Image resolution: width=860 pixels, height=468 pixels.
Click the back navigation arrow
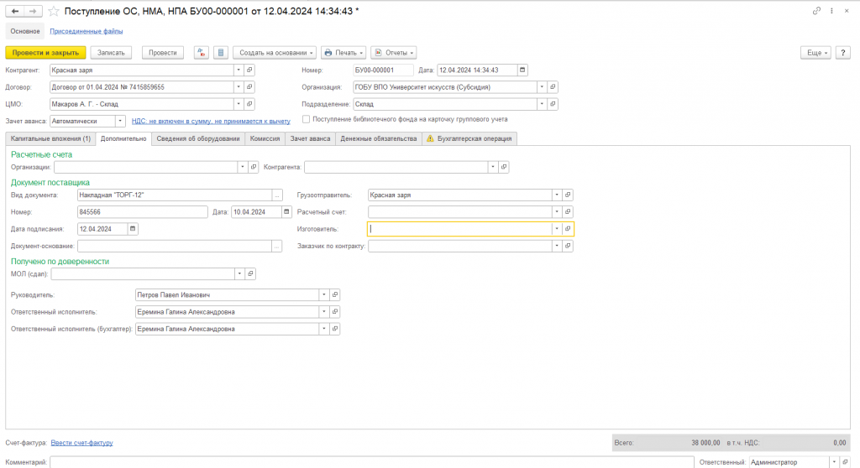15,11
